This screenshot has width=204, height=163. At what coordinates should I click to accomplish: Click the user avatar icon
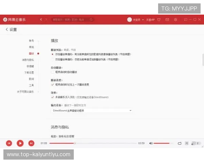pyautogui.click(x=129, y=20)
